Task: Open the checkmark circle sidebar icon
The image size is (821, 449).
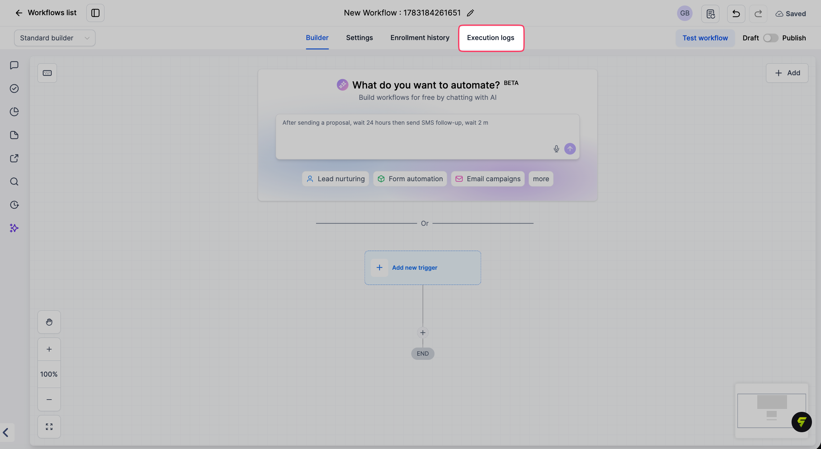Action: (14, 89)
